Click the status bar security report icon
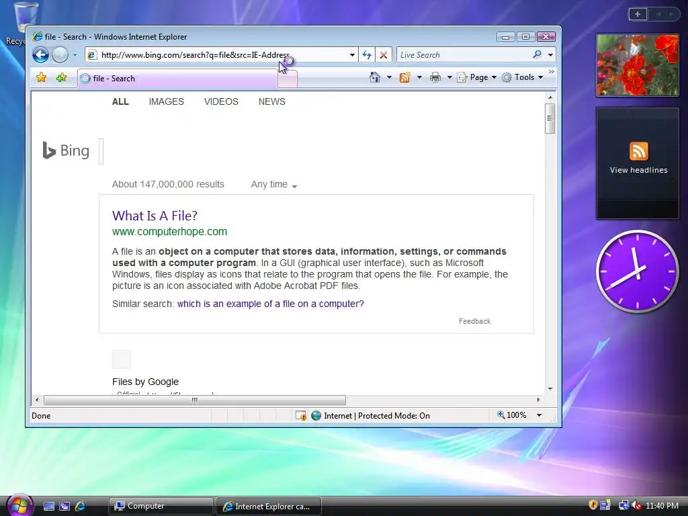 point(300,415)
